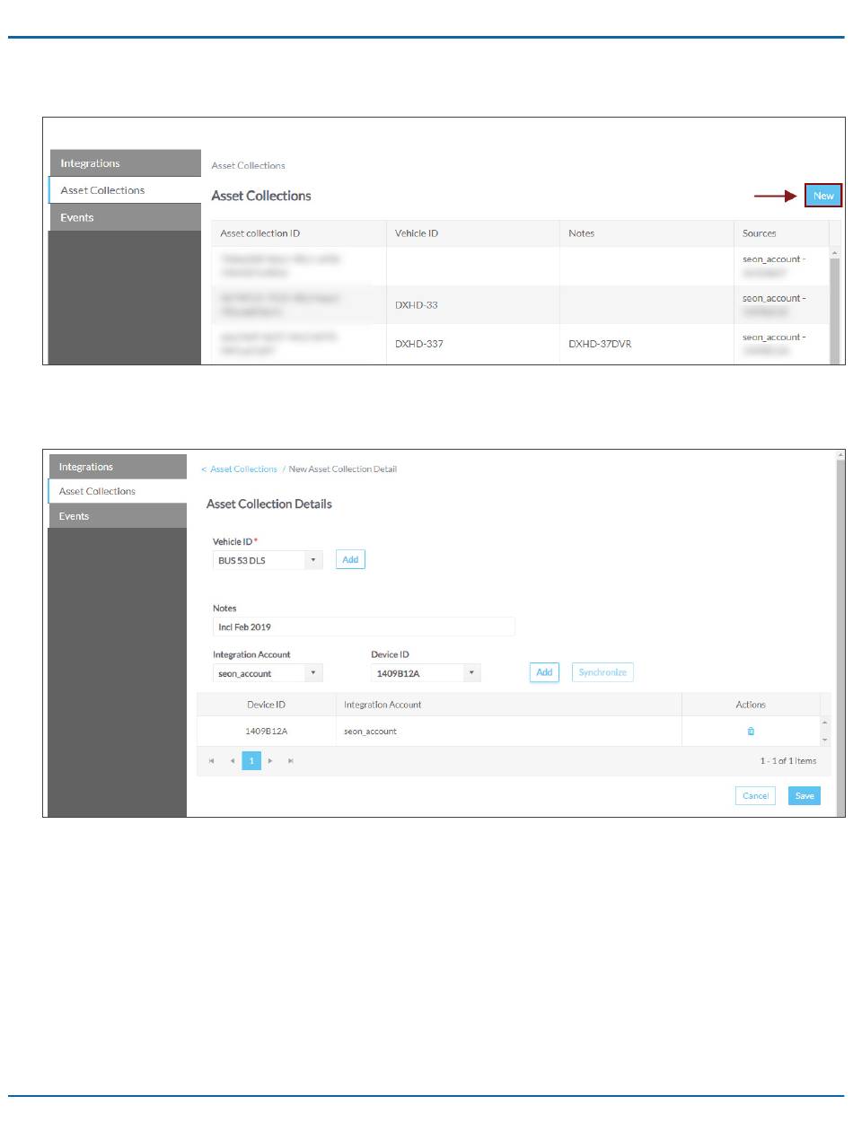Open the Device ID dropdown 1409B12A
Image resolution: width=853 pixels, height=1131 pixels.
point(426,672)
